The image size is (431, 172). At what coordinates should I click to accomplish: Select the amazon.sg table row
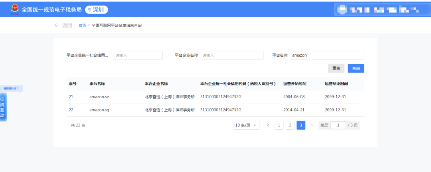tap(215, 110)
